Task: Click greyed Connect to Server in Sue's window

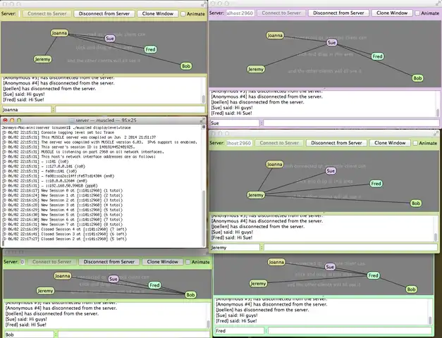Action: coord(281,13)
